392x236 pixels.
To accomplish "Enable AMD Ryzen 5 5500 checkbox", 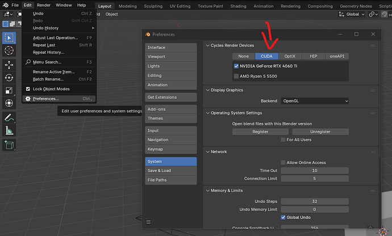I will pos(236,76).
